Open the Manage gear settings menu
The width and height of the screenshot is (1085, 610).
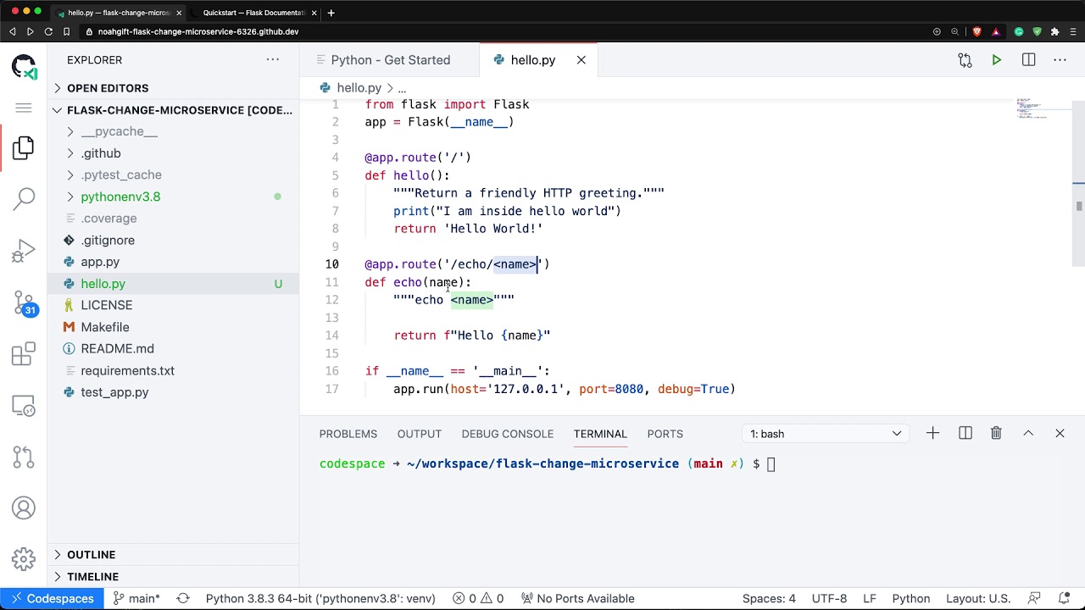click(24, 558)
